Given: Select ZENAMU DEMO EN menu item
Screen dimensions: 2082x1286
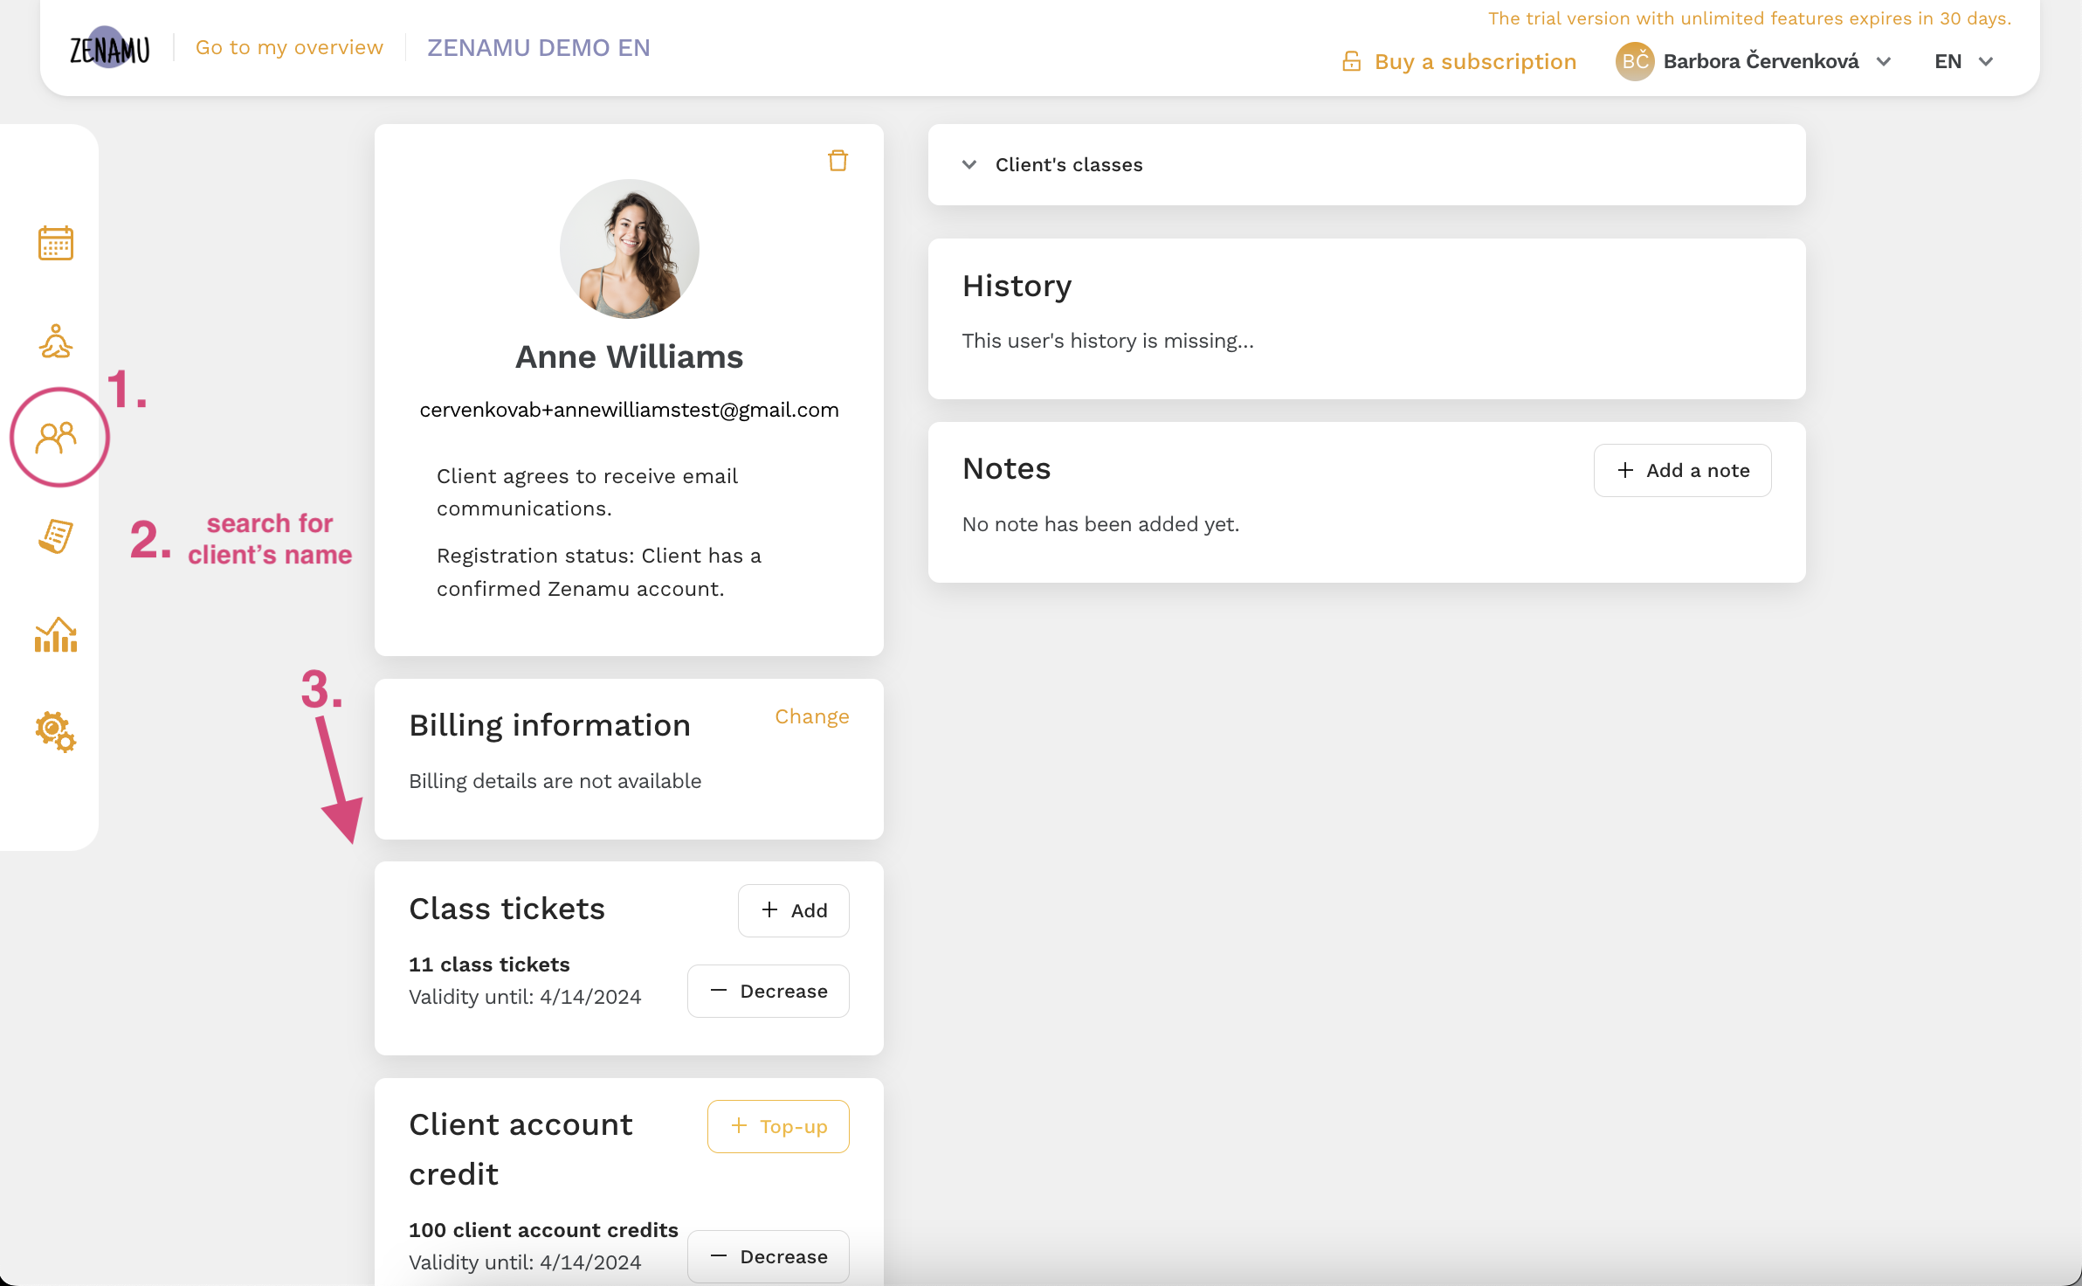Looking at the screenshot, I should click(x=538, y=46).
